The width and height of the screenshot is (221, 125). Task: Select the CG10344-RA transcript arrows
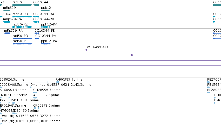click(x=36, y=17)
